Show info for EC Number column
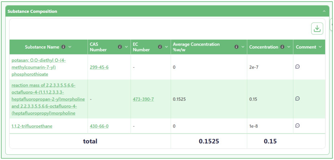334x160 pixels. click(160, 47)
